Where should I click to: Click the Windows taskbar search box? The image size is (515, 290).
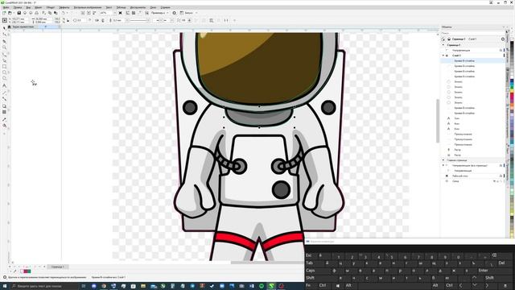click(44, 286)
